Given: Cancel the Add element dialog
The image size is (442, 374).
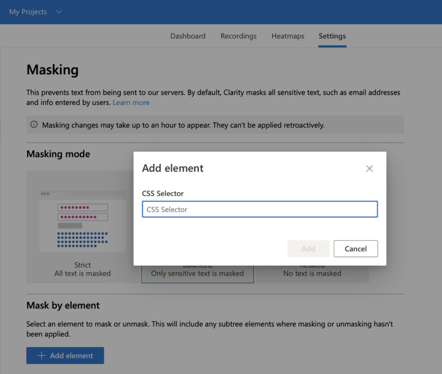Looking at the screenshot, I should coord(356,249).
